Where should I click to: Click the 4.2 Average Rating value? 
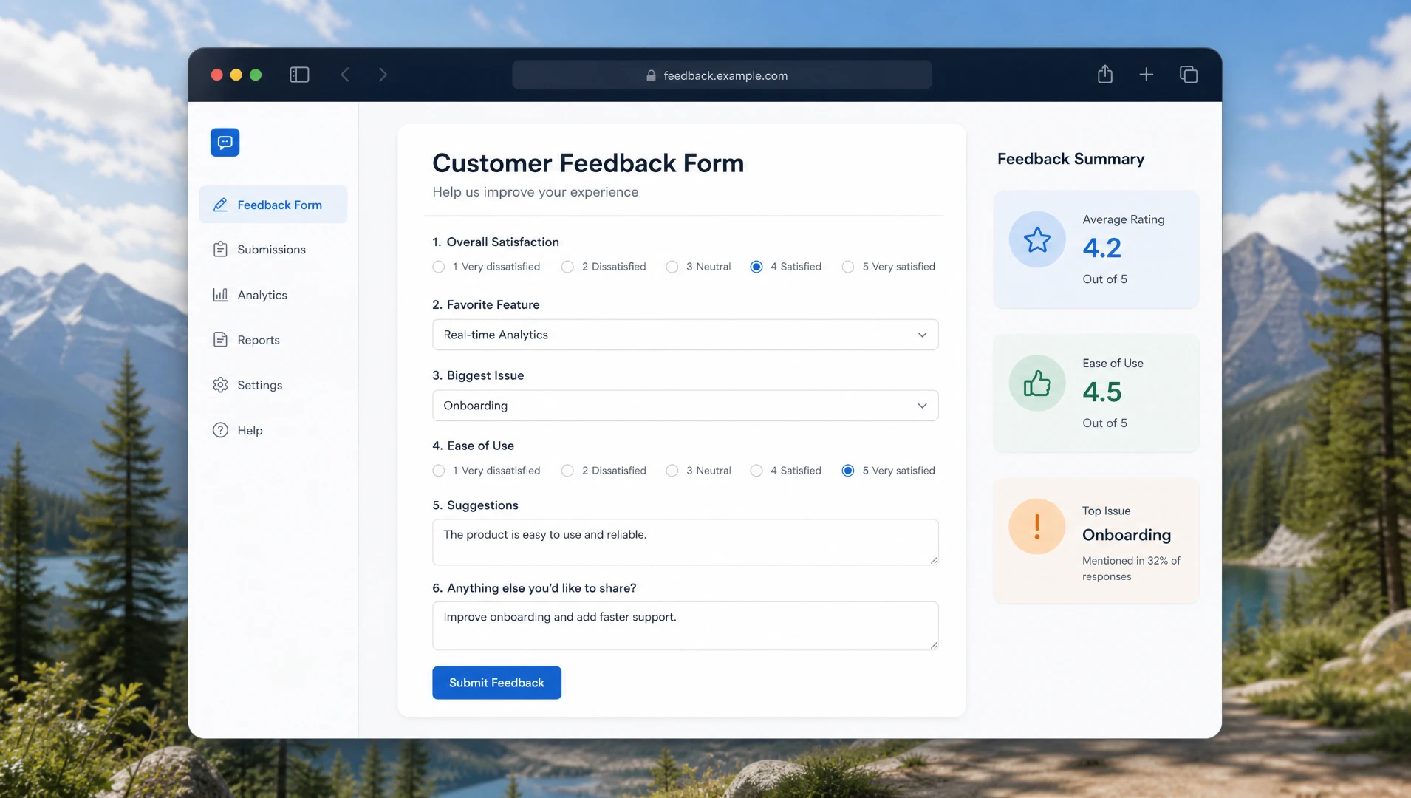(1101, 248)
